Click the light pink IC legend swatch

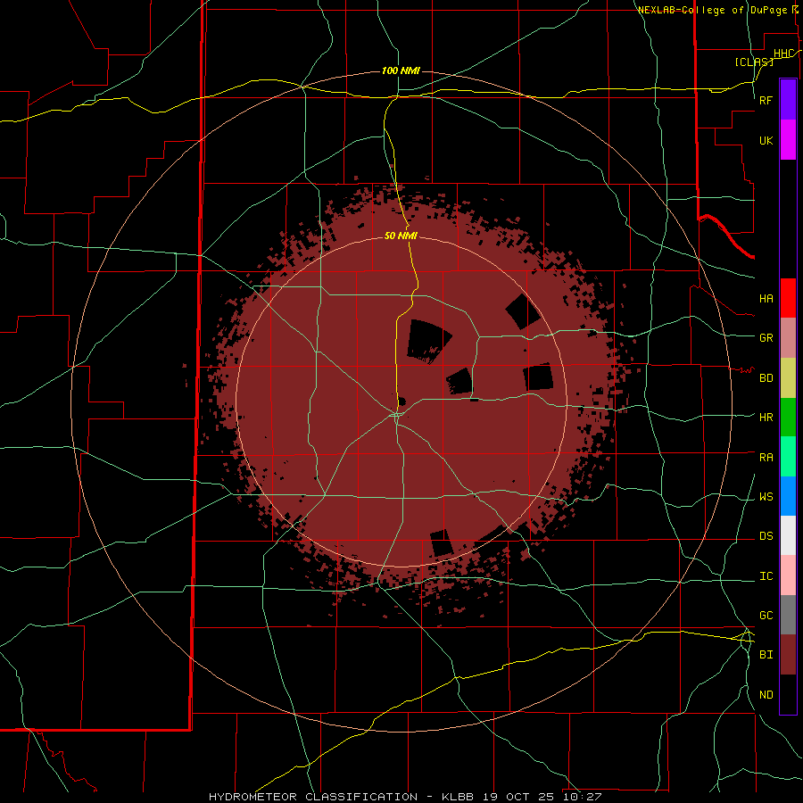tap(788, 575)
